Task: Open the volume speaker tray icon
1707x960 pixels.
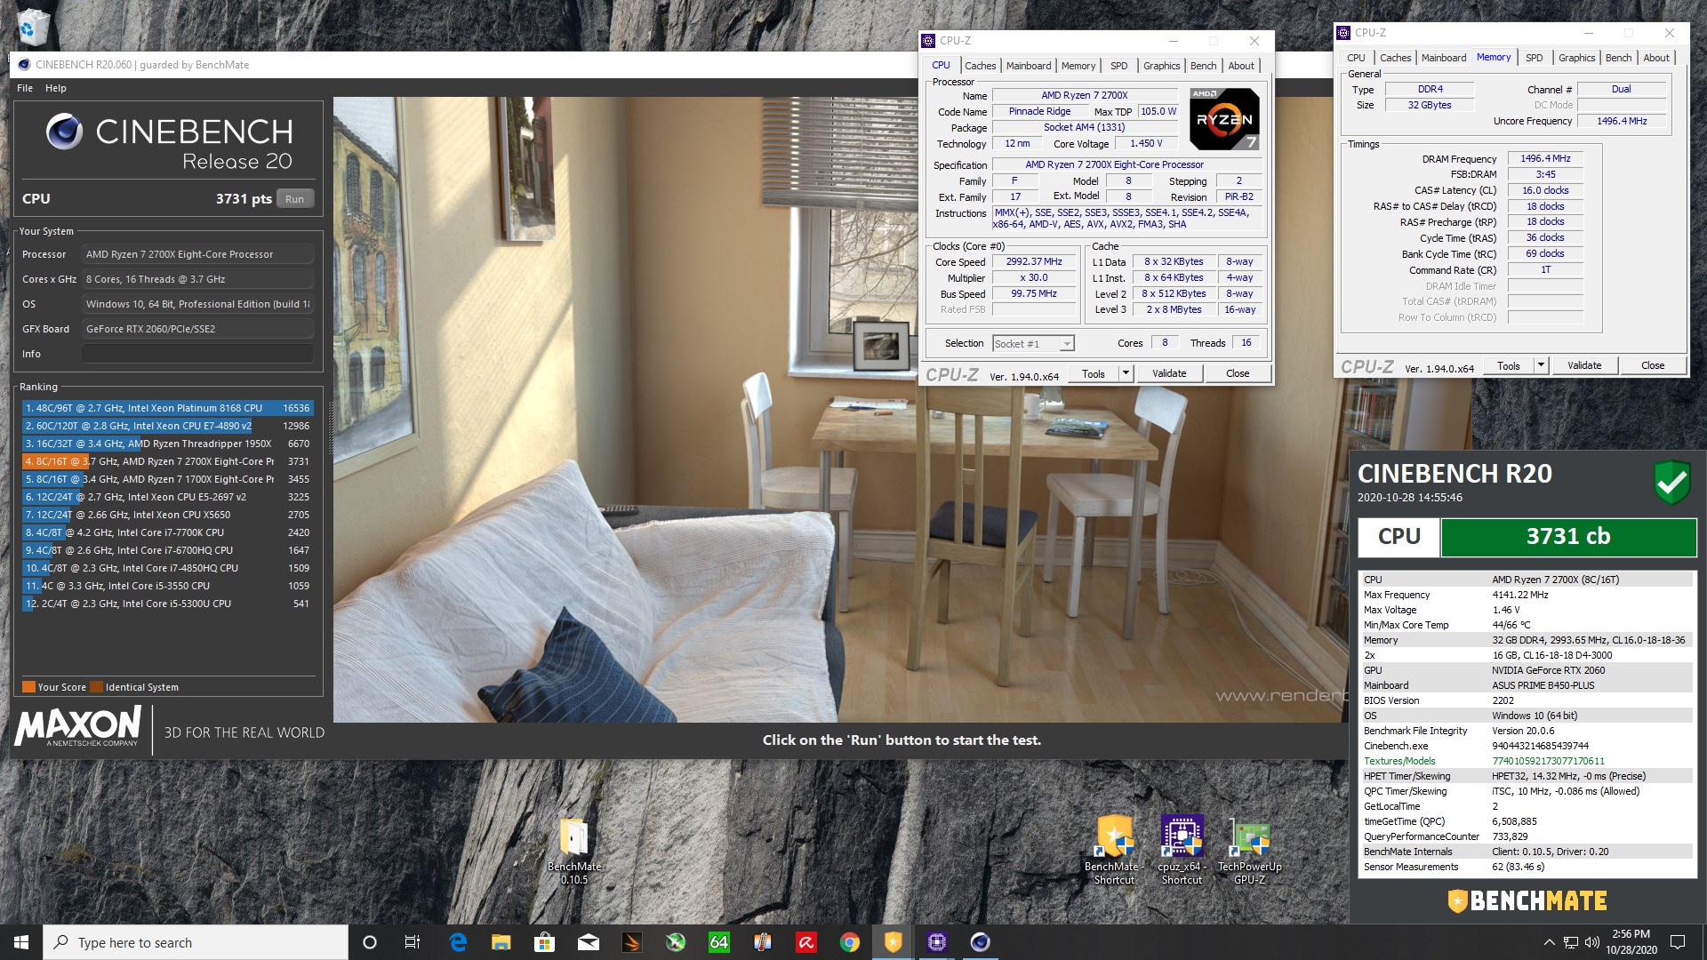Action: (x=1591, y=942)
